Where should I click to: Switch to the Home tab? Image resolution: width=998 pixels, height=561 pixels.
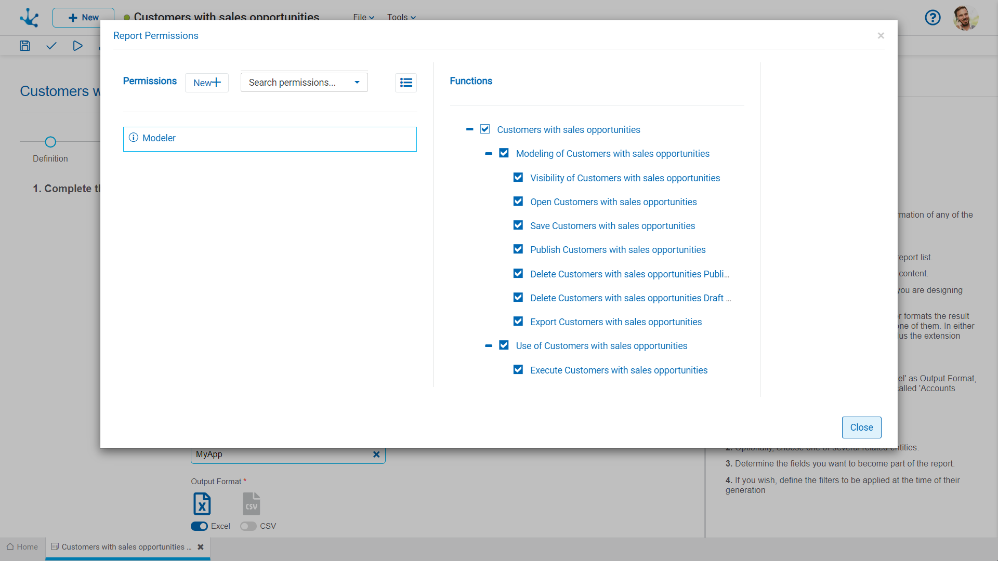pos(22,547)
